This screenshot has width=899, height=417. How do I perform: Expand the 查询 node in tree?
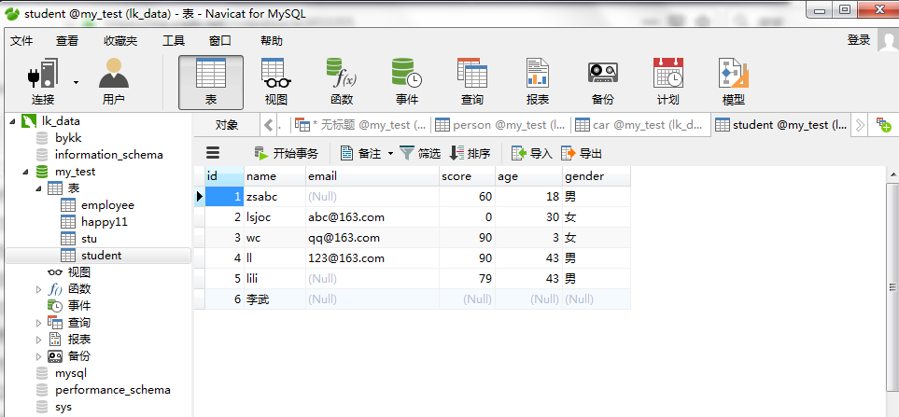coord(38,323)
